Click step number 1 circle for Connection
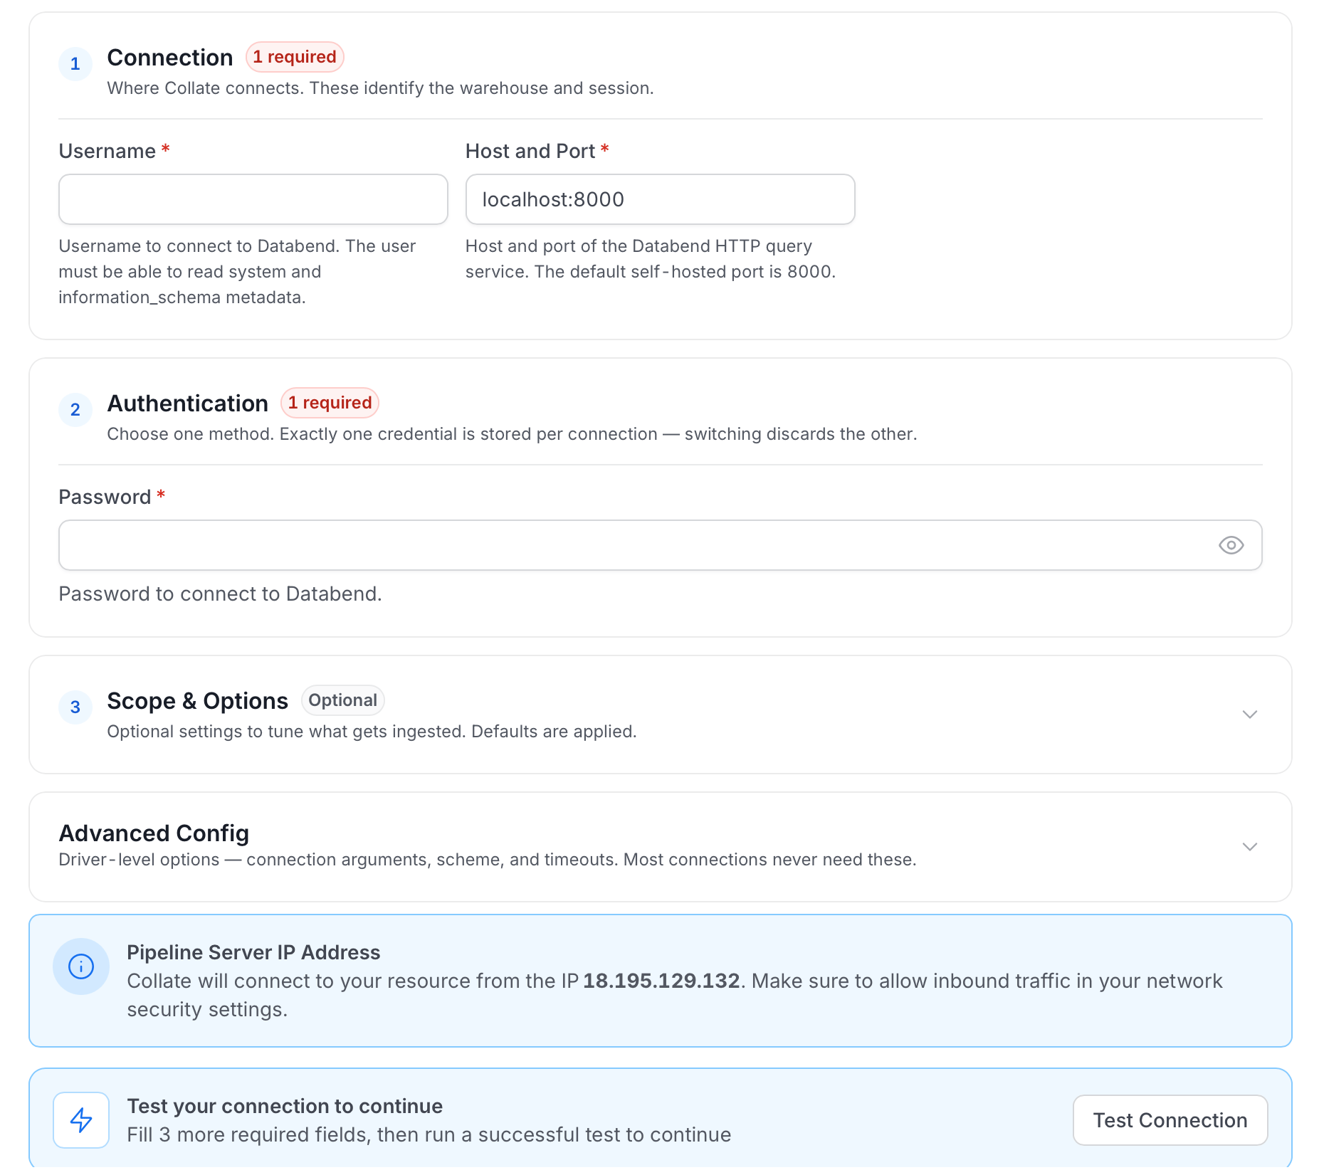The image size is (1324, 1170). [75, 64]
